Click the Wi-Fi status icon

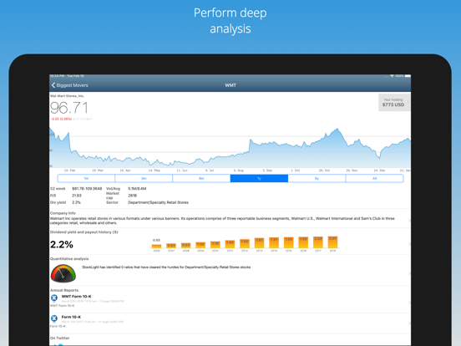[392, 76]
